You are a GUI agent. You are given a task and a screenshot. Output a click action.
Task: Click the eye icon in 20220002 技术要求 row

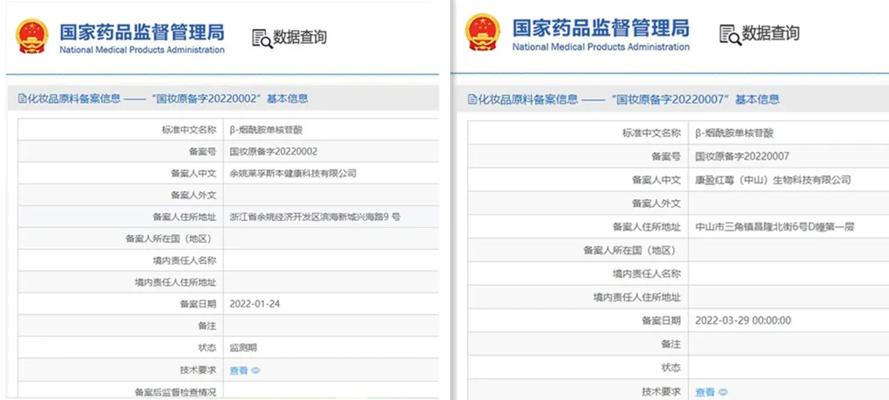[255, 370]
